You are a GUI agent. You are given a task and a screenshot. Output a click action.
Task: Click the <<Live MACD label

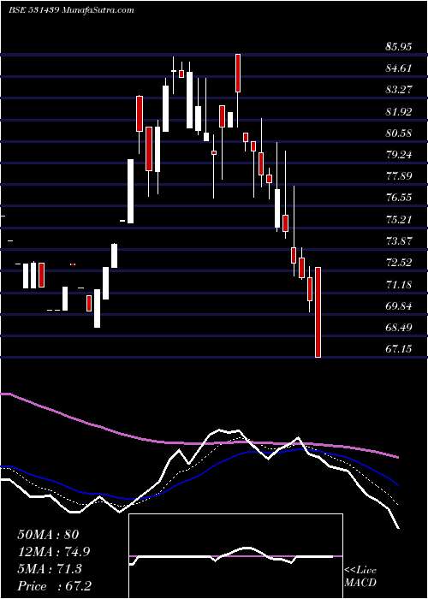(x=360, y=577)
